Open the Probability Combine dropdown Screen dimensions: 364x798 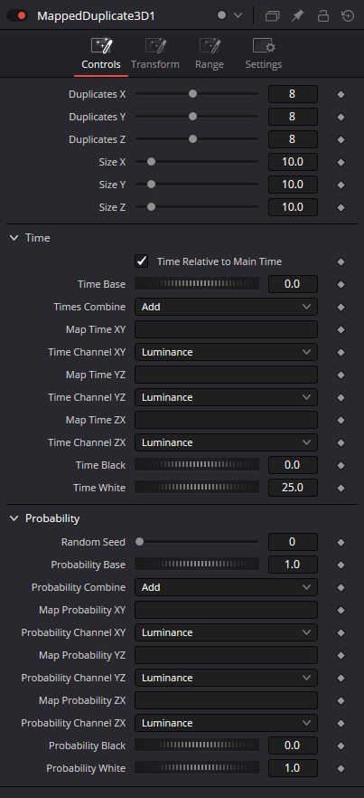click(x=226, y=587)
